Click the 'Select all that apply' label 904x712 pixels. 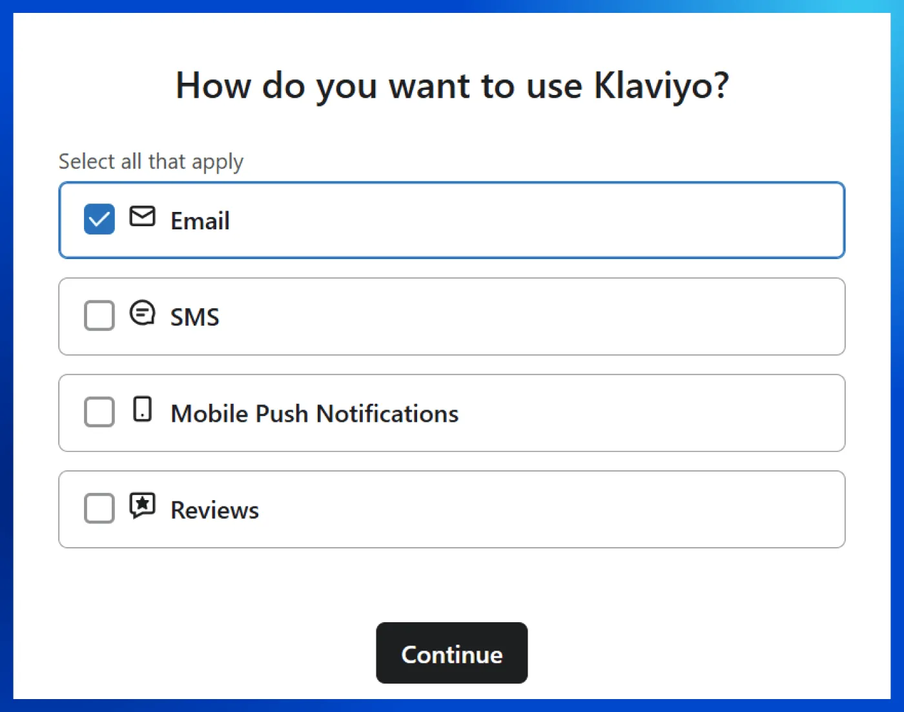(150, 161)
